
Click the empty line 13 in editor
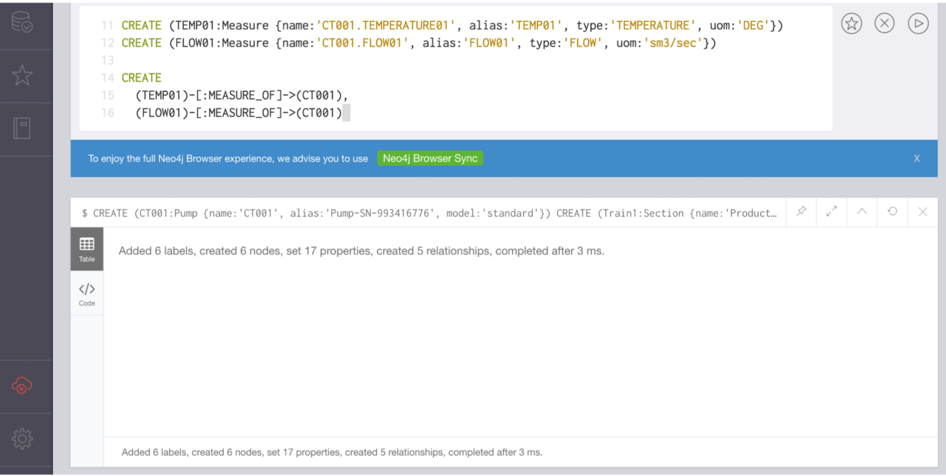pos(285,60)
